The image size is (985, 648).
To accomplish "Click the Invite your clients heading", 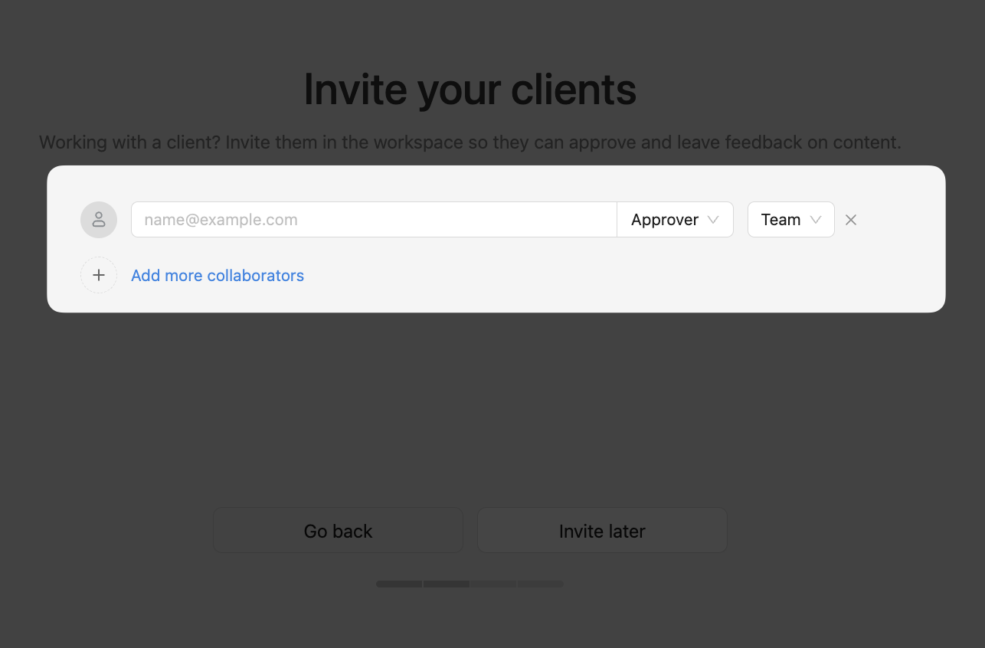I will pyautogui.click(x=470, y=90).
